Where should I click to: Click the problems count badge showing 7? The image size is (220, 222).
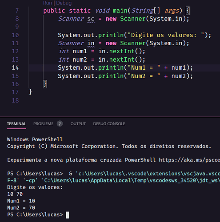pos(60,124)
